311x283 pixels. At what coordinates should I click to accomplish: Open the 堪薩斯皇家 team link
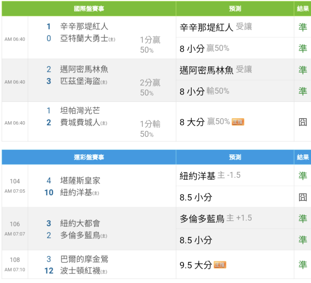coord(80,181)
